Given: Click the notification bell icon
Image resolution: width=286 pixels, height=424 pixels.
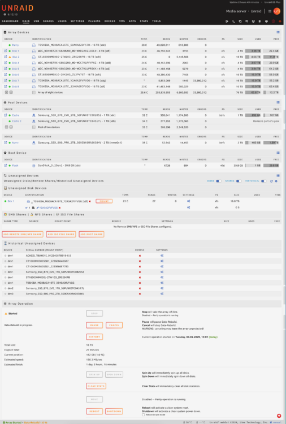Looking at the screenshot, I should [280, 21].
